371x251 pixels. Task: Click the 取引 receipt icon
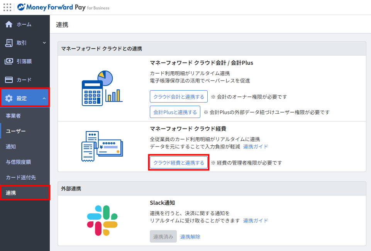[9, 43]
